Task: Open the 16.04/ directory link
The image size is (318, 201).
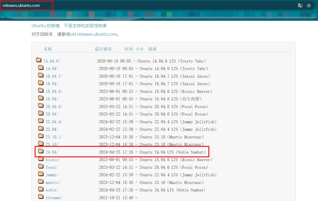Action: (52, 84)
